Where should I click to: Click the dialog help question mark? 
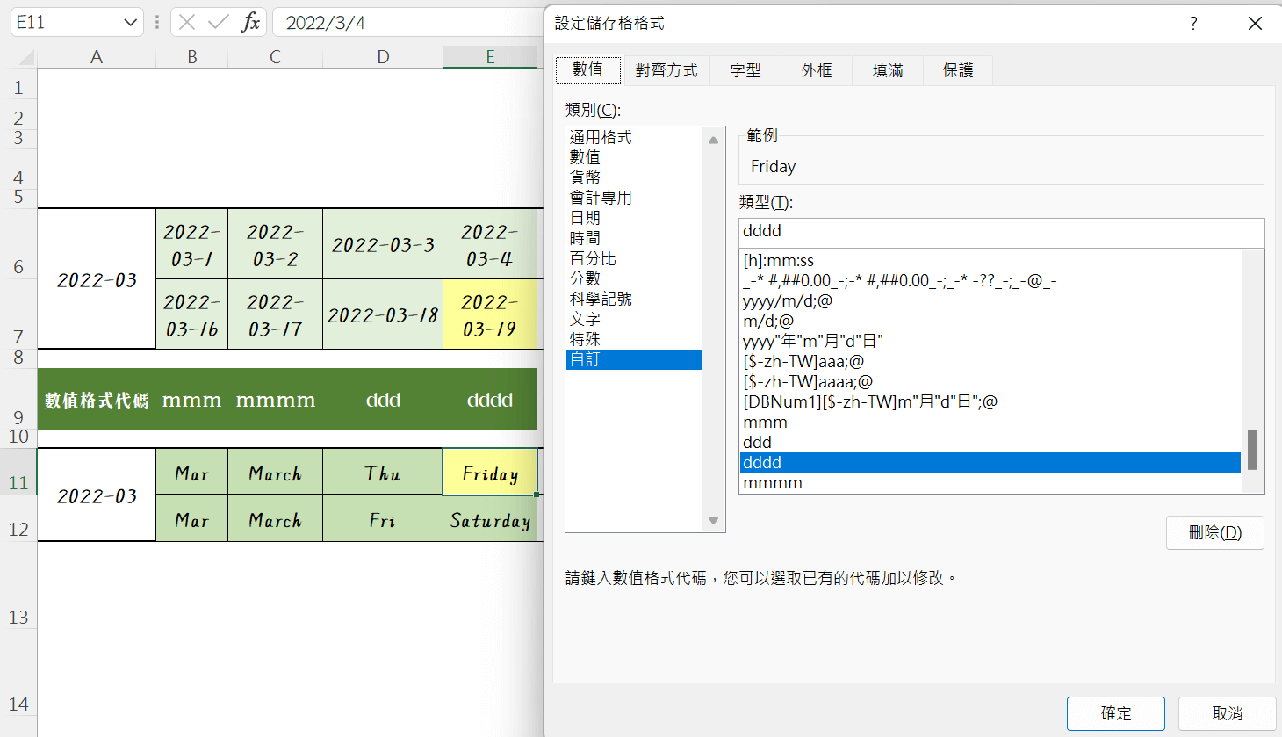pyautogui.click(x=1193, y=24)
